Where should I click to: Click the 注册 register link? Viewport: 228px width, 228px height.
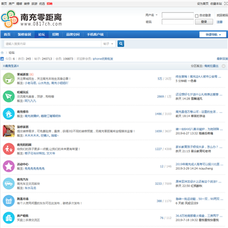pyautogui.click(x=220, y=22)
